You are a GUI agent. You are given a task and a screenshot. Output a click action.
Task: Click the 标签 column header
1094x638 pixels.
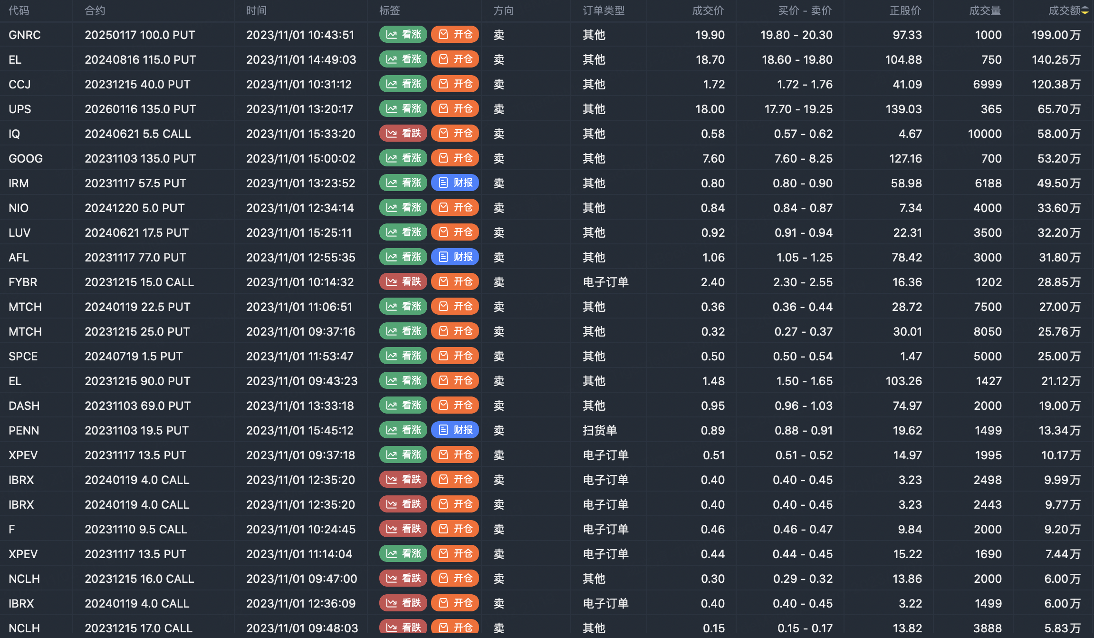click(390, 11)
